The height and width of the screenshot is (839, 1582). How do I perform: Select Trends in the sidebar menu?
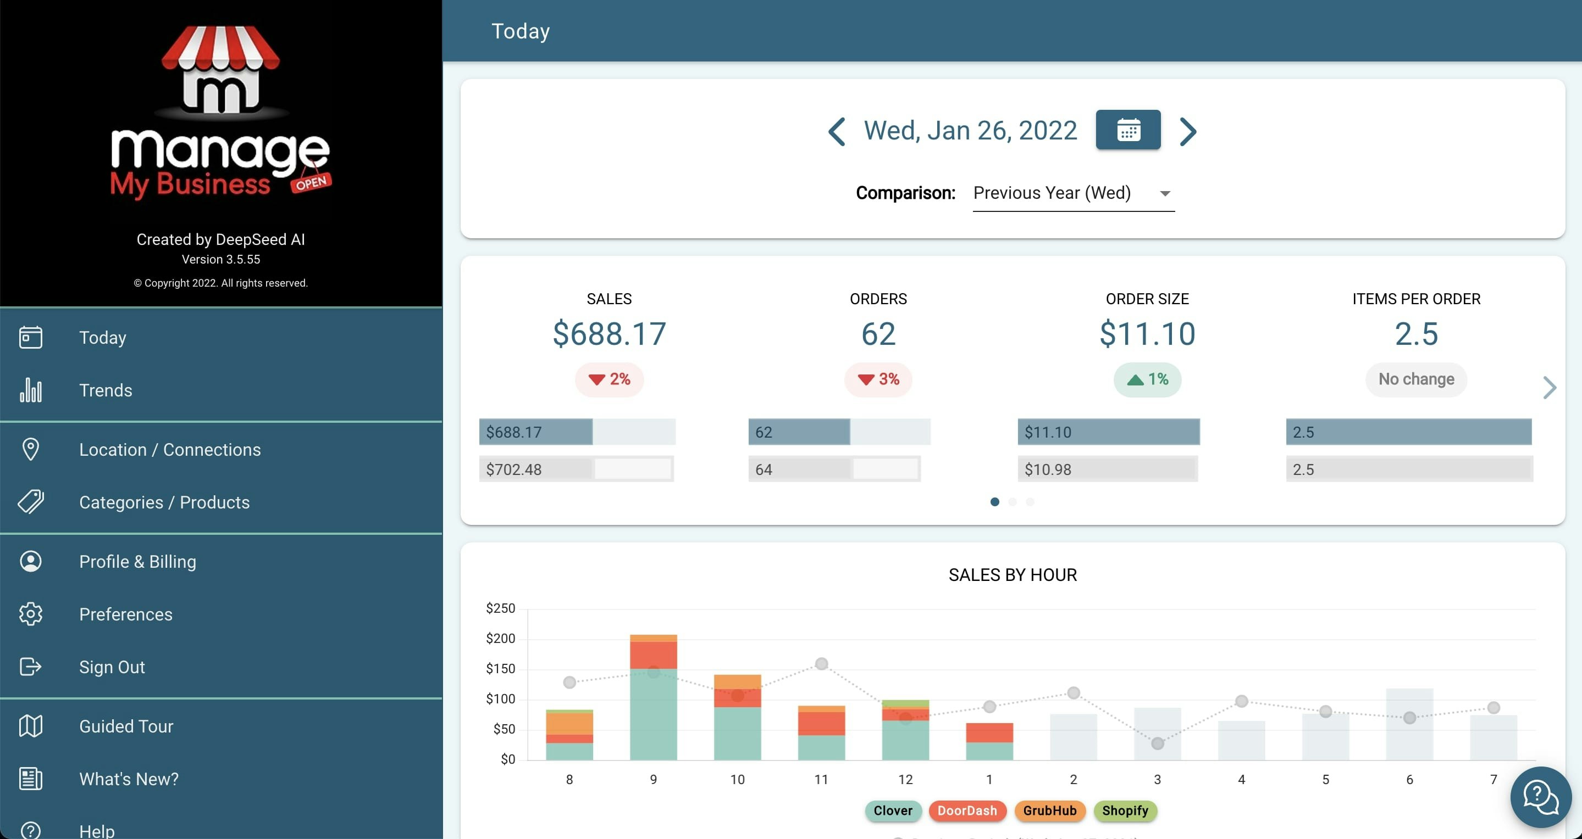coord(106,390)
